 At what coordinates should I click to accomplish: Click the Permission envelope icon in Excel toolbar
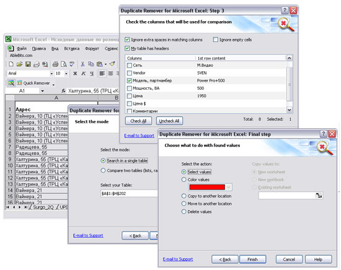point(37,64)
